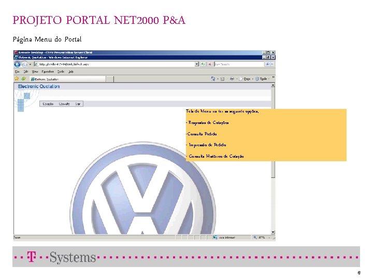
Task: Open the Consulta menu on the page
Action: tap(64, 104)
